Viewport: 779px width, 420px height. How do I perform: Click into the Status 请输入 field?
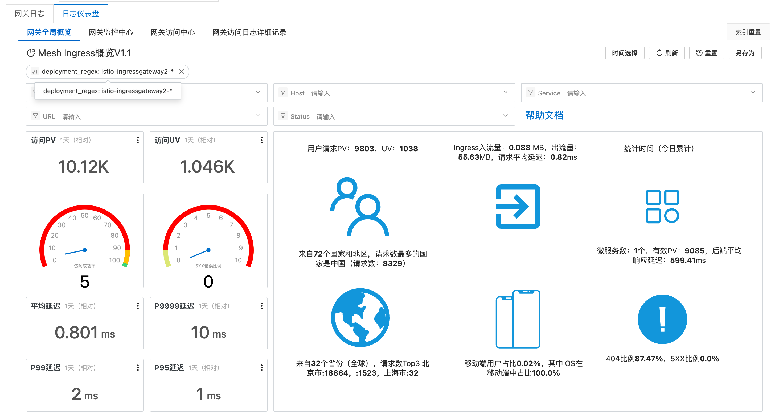tap(394, 116)
